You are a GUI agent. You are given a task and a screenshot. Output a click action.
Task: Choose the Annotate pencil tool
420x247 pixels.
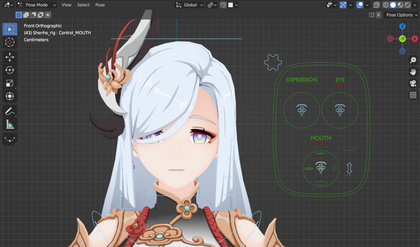point(10,111)
